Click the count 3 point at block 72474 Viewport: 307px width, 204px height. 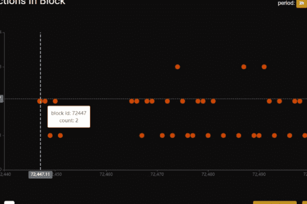178,67
